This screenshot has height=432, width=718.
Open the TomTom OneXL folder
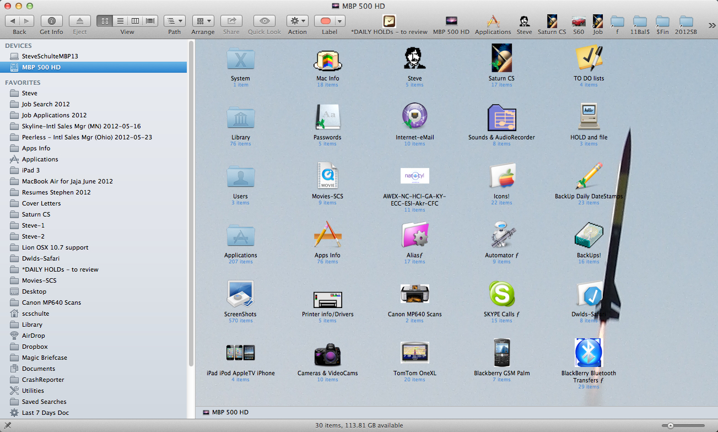414,353
